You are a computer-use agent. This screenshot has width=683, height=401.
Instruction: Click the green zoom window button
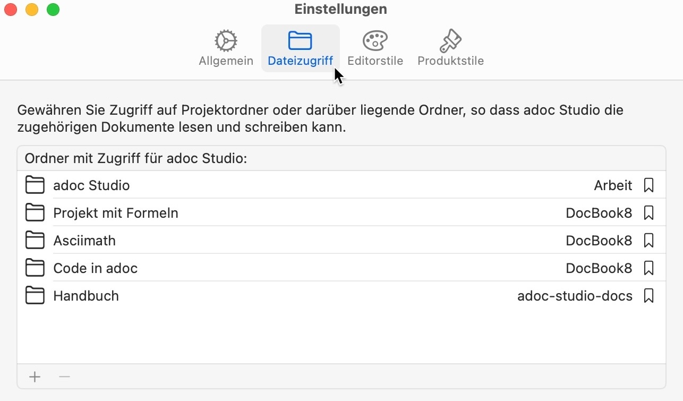53,9
